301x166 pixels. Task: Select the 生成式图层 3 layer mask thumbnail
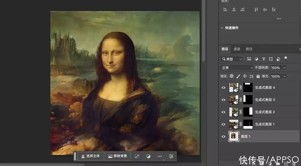[x=248, y=100]
